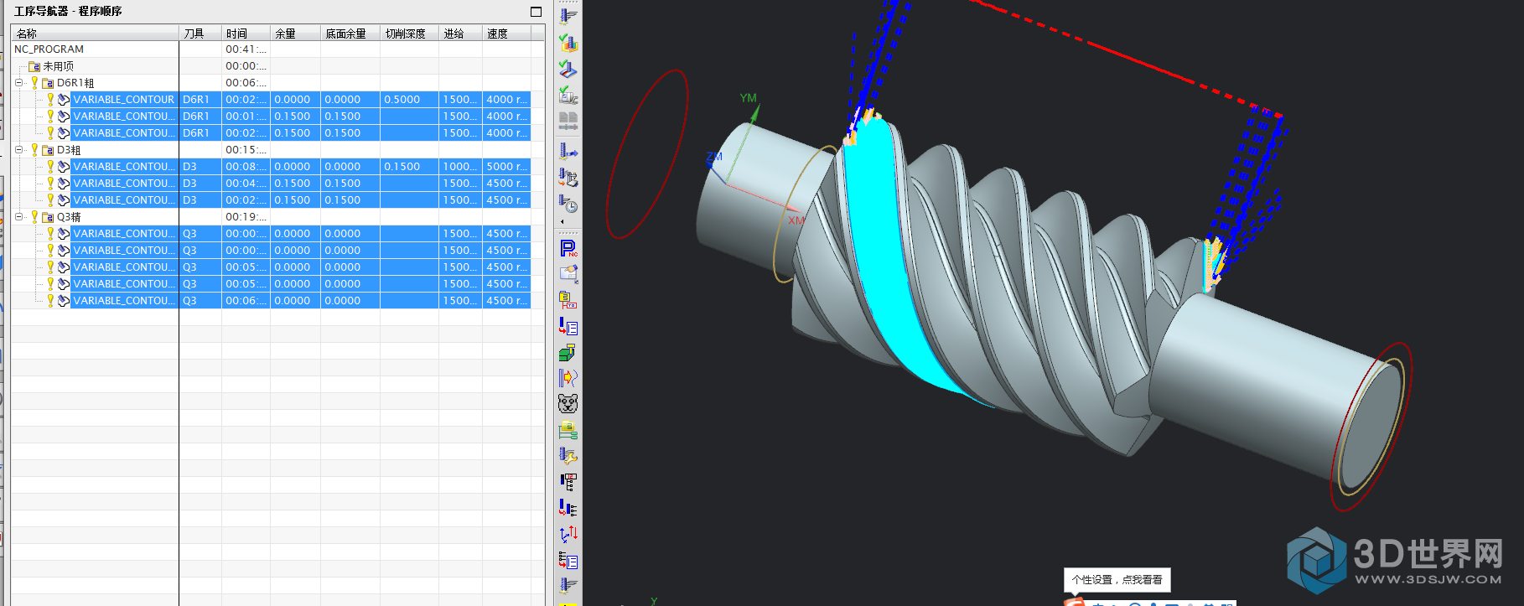Click the 未用项 folder icon

tap(34, 66)
